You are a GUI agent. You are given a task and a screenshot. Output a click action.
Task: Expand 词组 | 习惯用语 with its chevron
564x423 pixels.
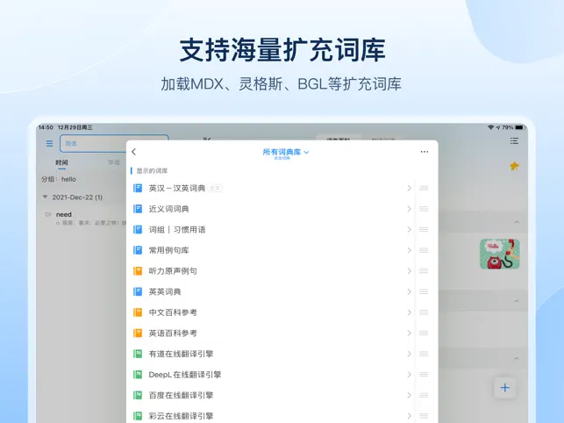point(409,230)
